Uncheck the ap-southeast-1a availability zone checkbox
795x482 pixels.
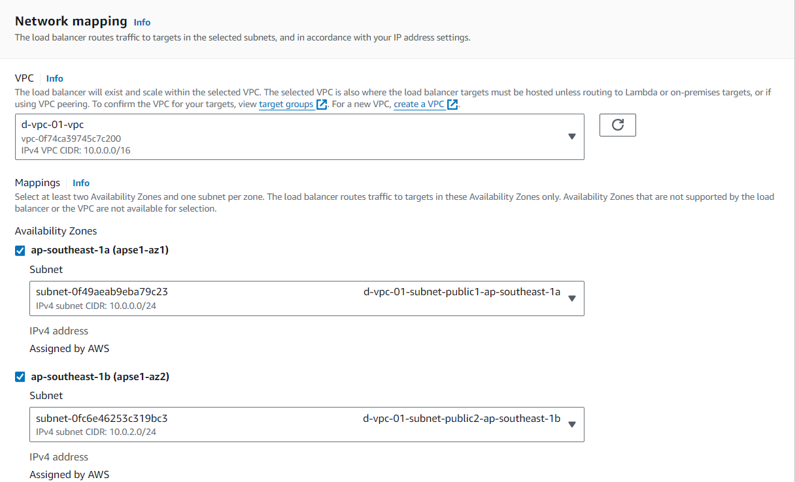(20, 250)
